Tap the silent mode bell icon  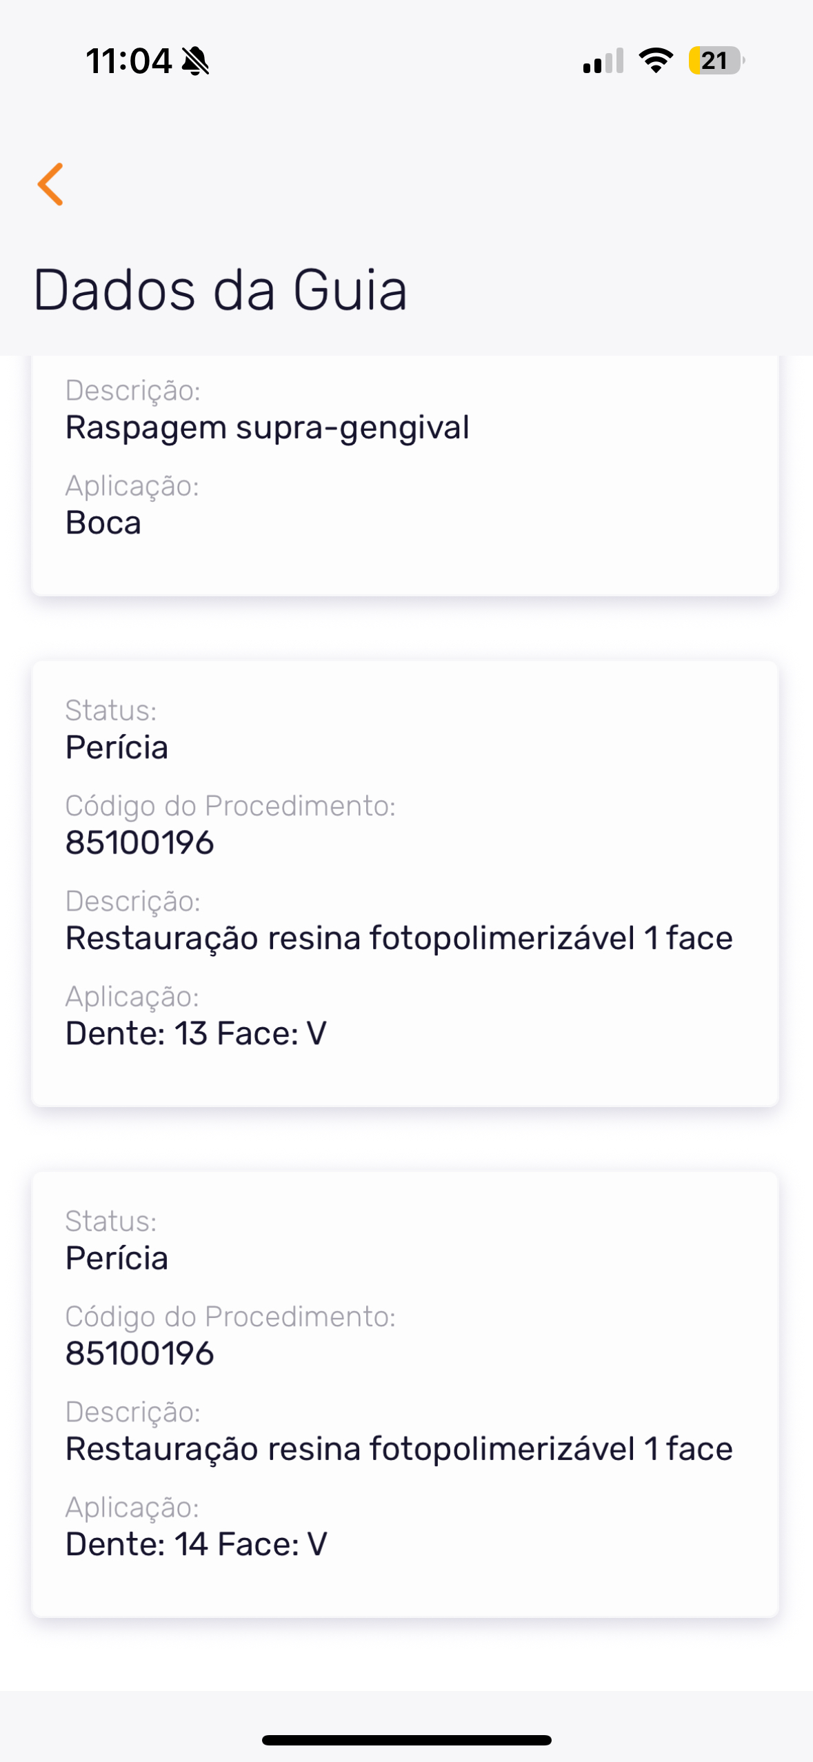pyautogui.click(x=195, y=61)
